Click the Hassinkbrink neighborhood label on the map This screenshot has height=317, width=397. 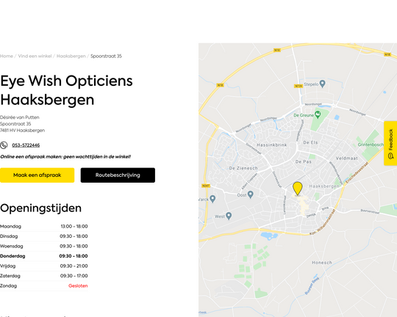272,145
